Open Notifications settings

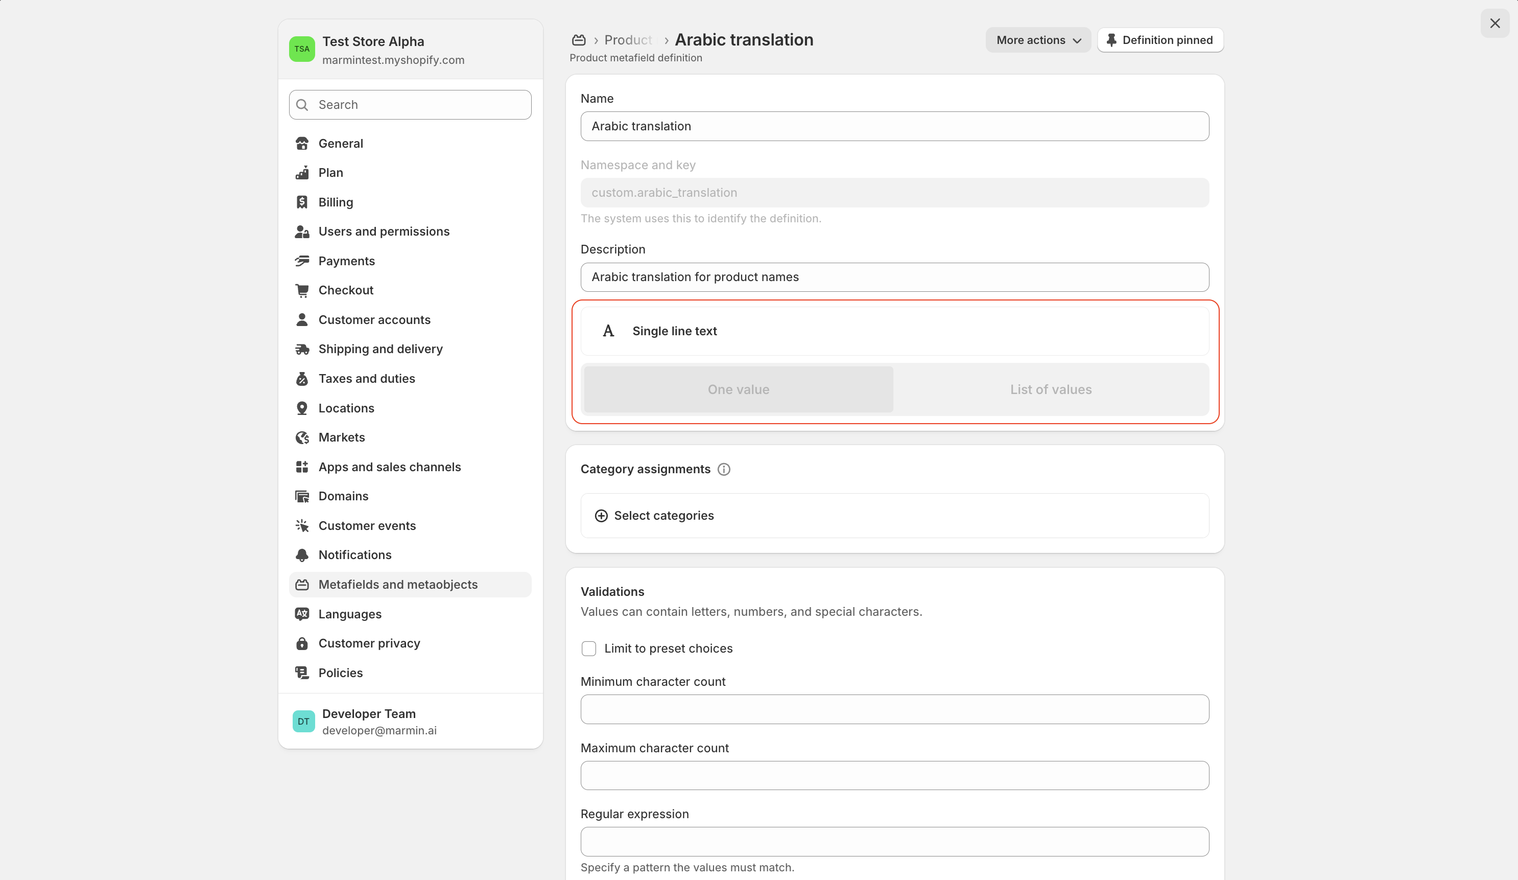[354, 554]
